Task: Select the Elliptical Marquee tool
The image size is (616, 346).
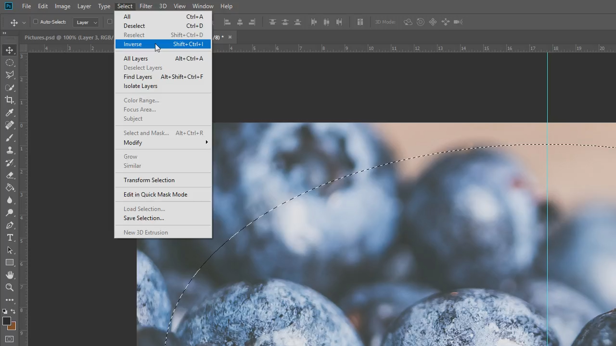Action: pyautogui.click(x=10, y=62)
